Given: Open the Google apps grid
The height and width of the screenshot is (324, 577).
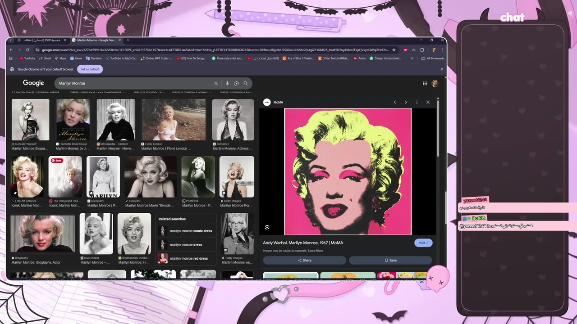Looking at the screenshot, I should tap(425, 83).
